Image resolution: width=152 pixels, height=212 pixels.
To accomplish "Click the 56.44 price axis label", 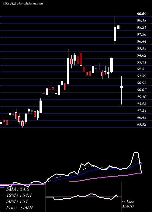I will point(142,41).
